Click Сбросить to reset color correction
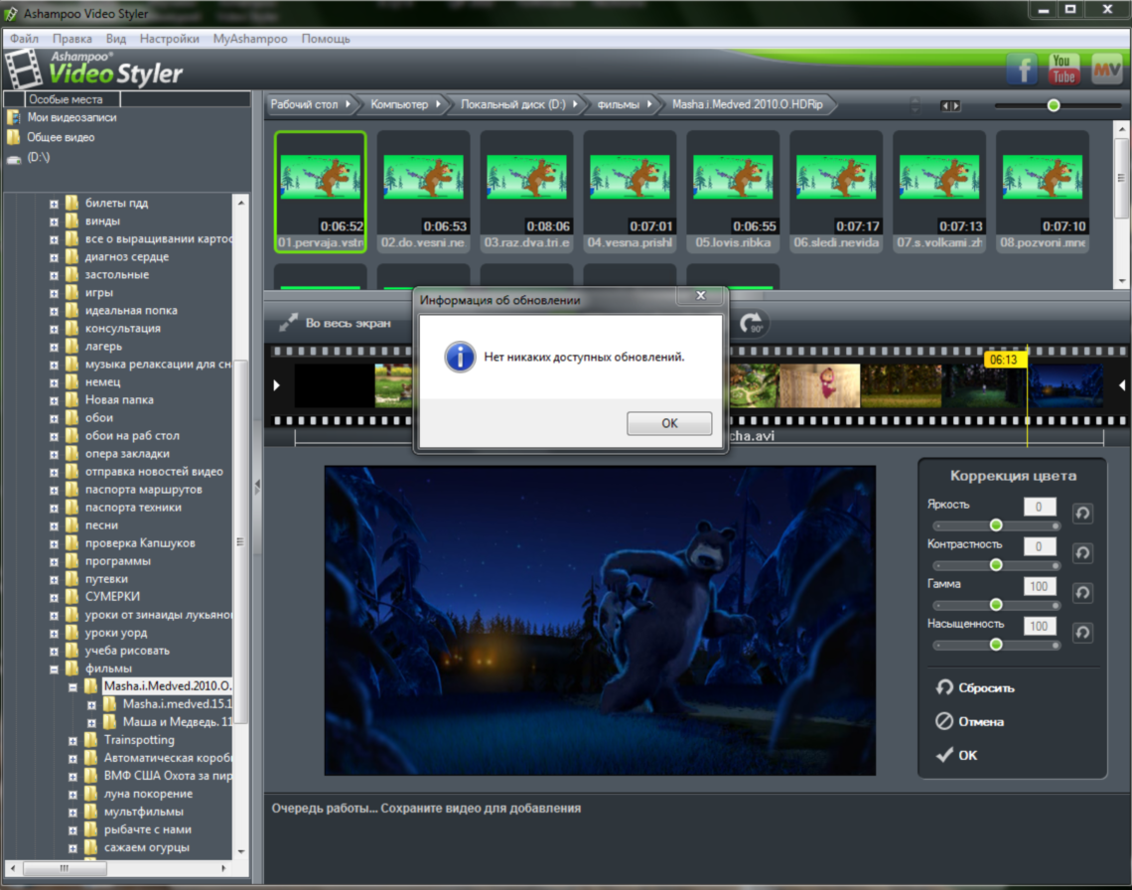This screenshot has height=890, width=1132. pyautogui.click(x=975, y=687)
